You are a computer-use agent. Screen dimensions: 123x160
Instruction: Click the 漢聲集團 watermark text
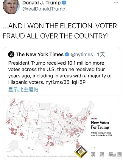[x=106, y=154]
